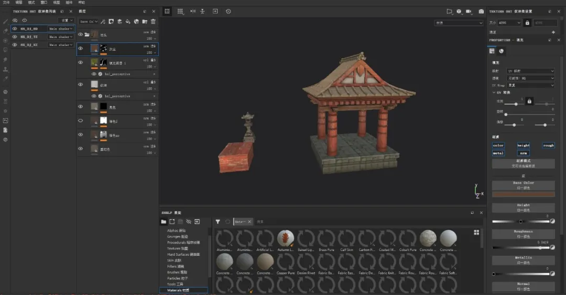Image resolution: width=566 pixels, height=295 pixels.
Task: Click the filter funnel icon in Shelf
Action: tap(218, 222)
